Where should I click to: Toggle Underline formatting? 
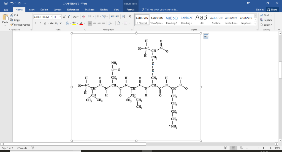click(x=45, y=23)
